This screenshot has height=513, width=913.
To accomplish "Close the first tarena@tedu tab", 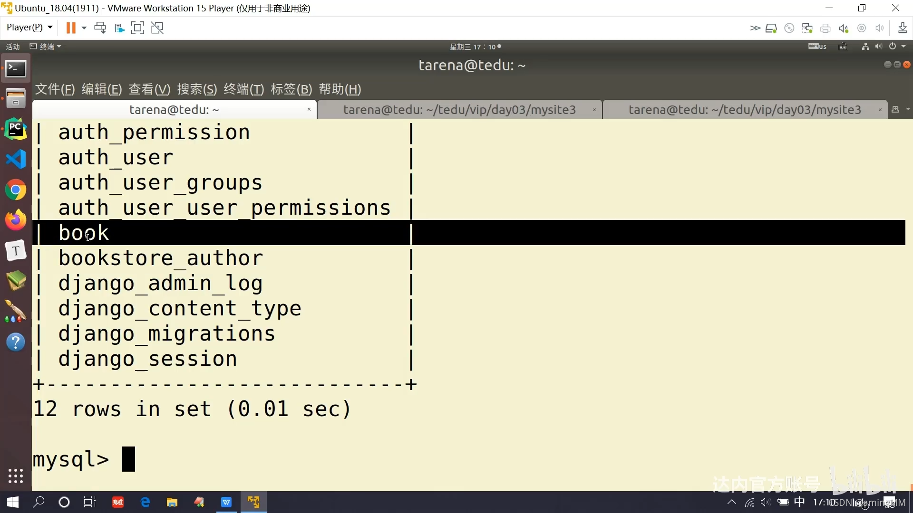I will 309,110.
